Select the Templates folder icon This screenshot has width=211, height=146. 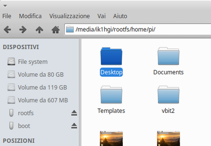tap(111, 95)
